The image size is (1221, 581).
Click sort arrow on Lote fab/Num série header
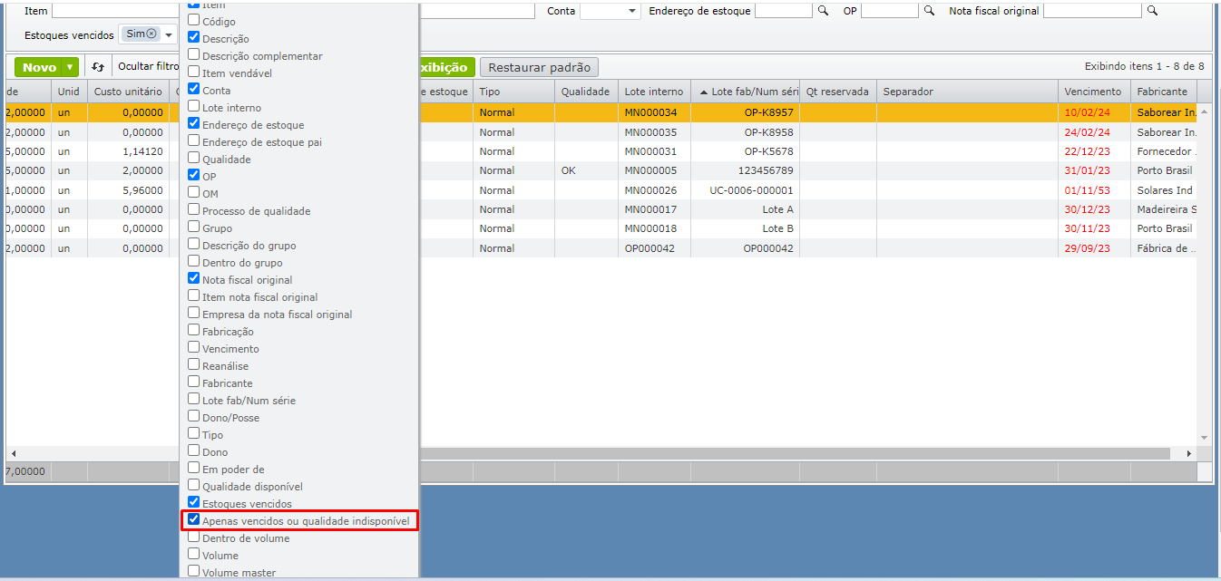pos(704,92)
